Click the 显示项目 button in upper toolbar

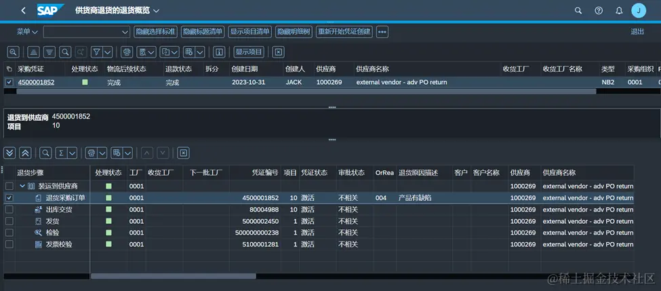click(x=249, y=52)
